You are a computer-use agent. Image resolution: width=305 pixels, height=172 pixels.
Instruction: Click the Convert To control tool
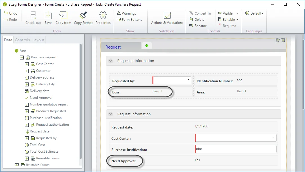click(200, 13)
